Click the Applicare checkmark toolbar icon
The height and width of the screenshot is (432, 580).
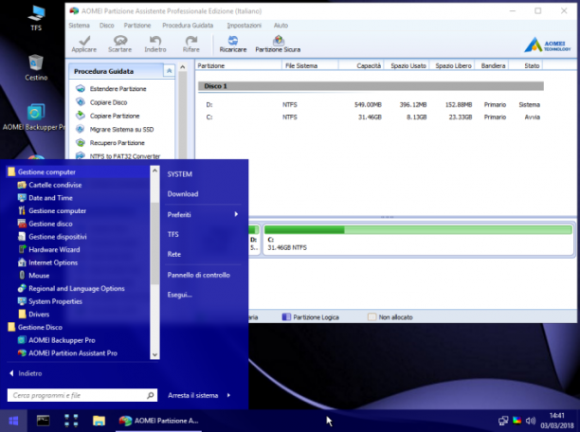84,41
